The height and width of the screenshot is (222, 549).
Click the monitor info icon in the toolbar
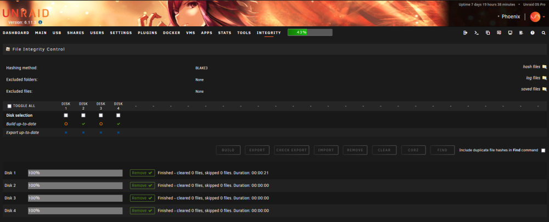point(510,32)
